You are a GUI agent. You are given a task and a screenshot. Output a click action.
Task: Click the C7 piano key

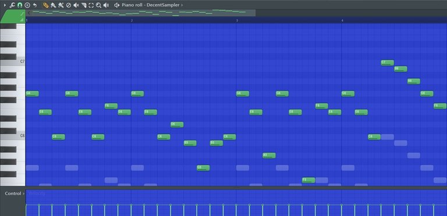pos(13,62)
